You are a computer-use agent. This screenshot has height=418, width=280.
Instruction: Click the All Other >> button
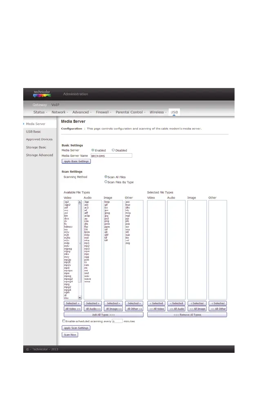(x=134, y=309)
